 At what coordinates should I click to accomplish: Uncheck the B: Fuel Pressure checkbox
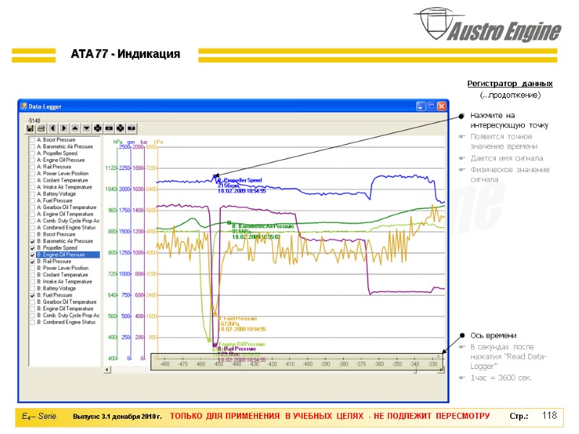[x=33, y=296]
